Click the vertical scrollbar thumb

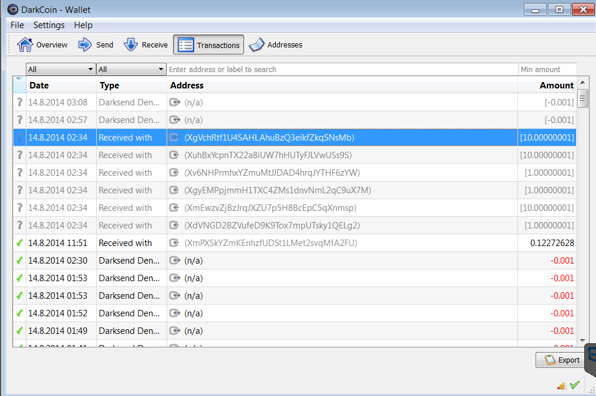click(x=583, y=99)
